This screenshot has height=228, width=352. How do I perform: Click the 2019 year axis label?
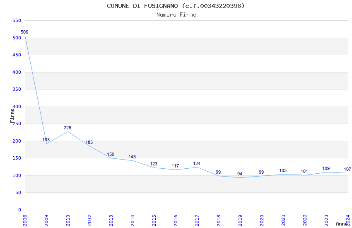[241, 221]
